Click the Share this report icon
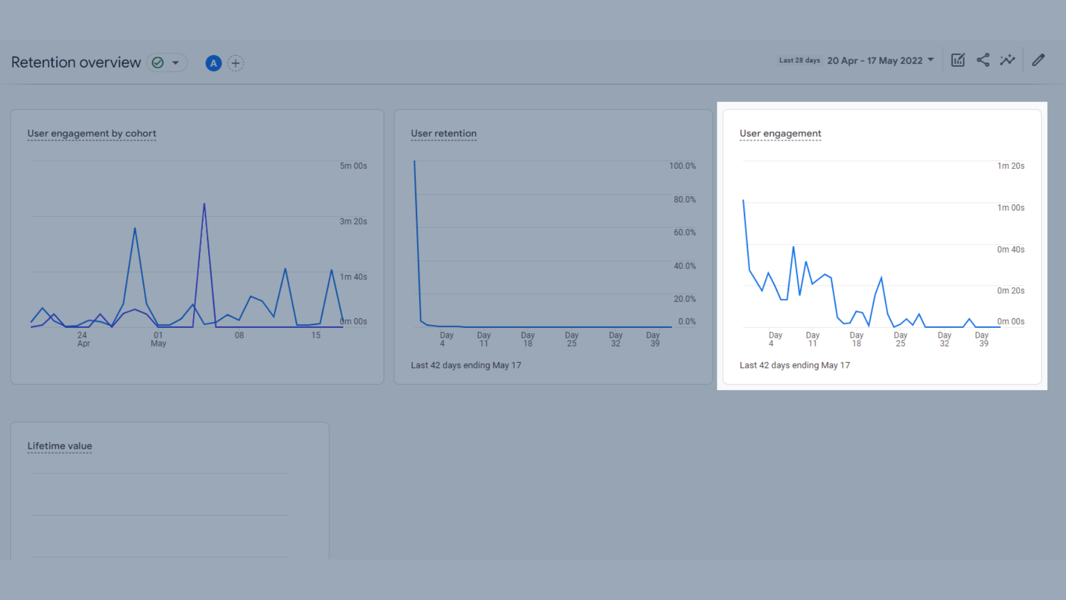This screenshot has height=600, width=1066. coord(983,61)
